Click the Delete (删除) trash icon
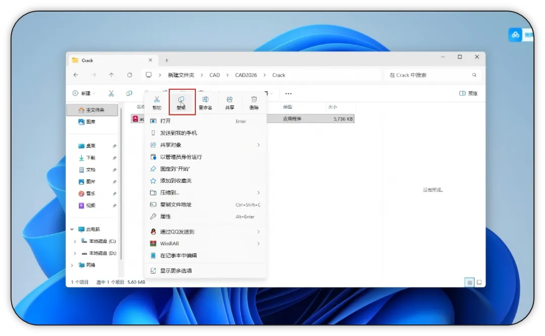The image size is (545, 336). coord(254,100)
